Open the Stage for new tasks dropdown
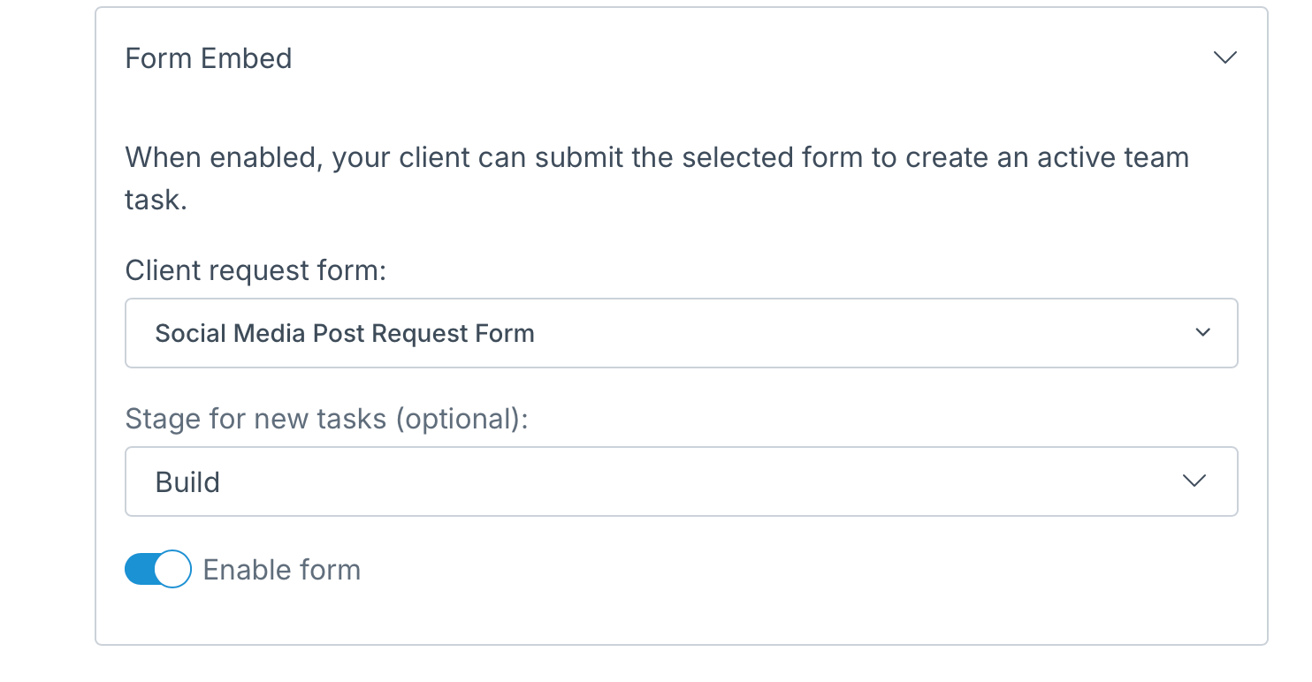This screenshot has width=1312, height=682. point(681,481)
